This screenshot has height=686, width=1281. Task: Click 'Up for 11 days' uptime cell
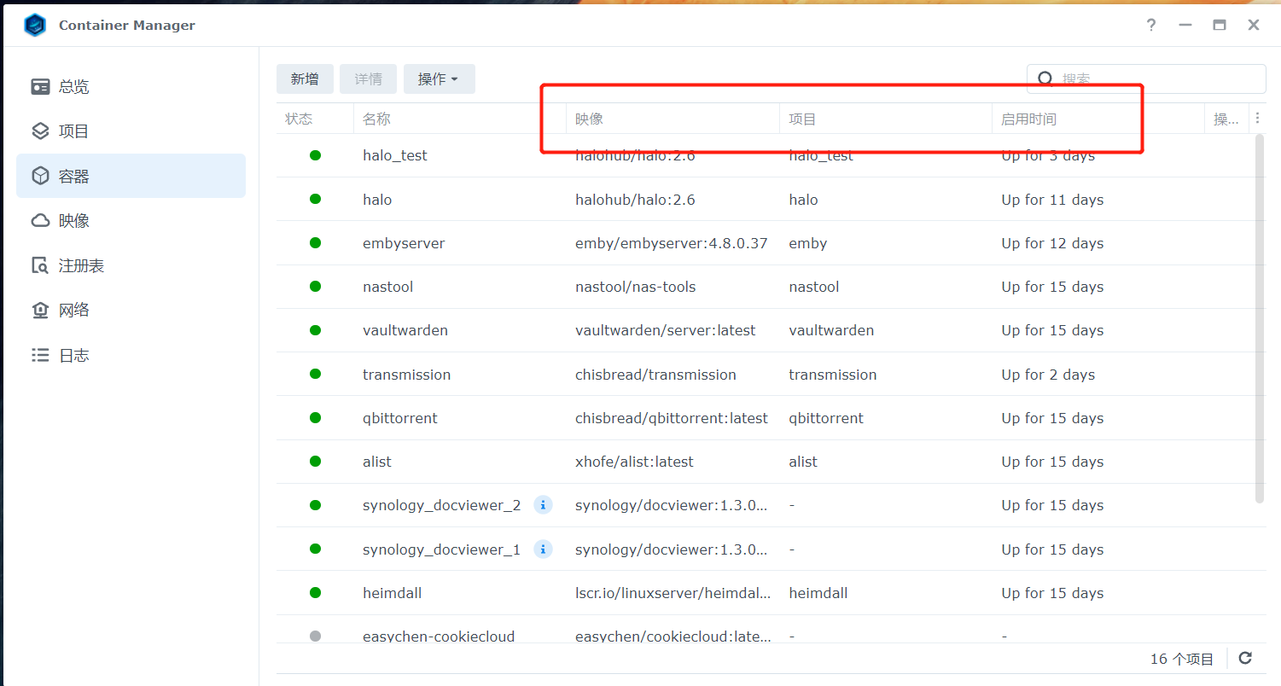point(1052,200)
